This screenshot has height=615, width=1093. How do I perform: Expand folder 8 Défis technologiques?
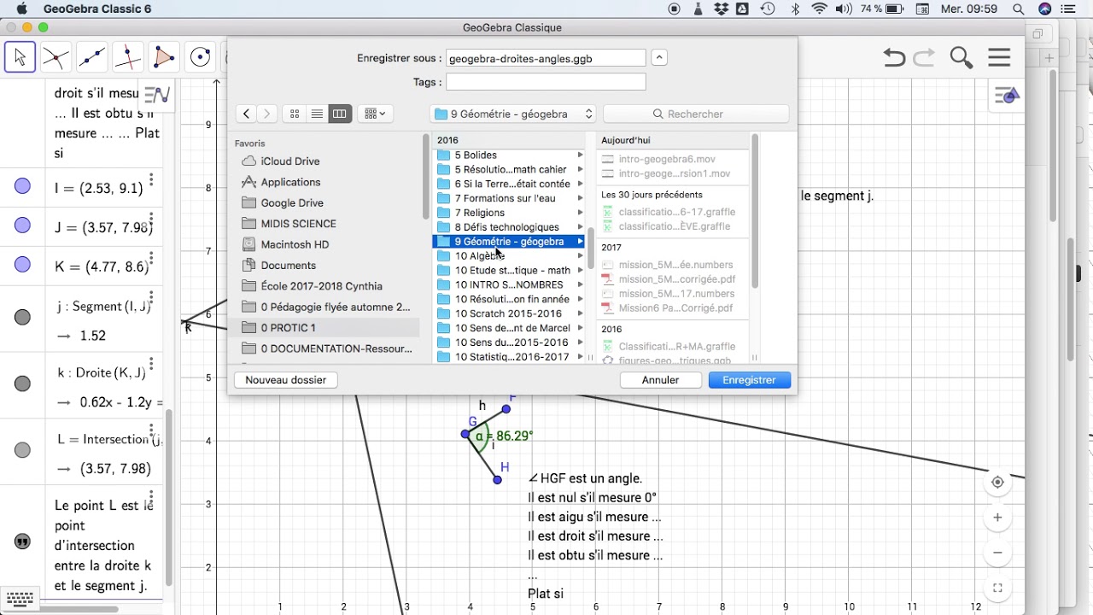[580, 227]
